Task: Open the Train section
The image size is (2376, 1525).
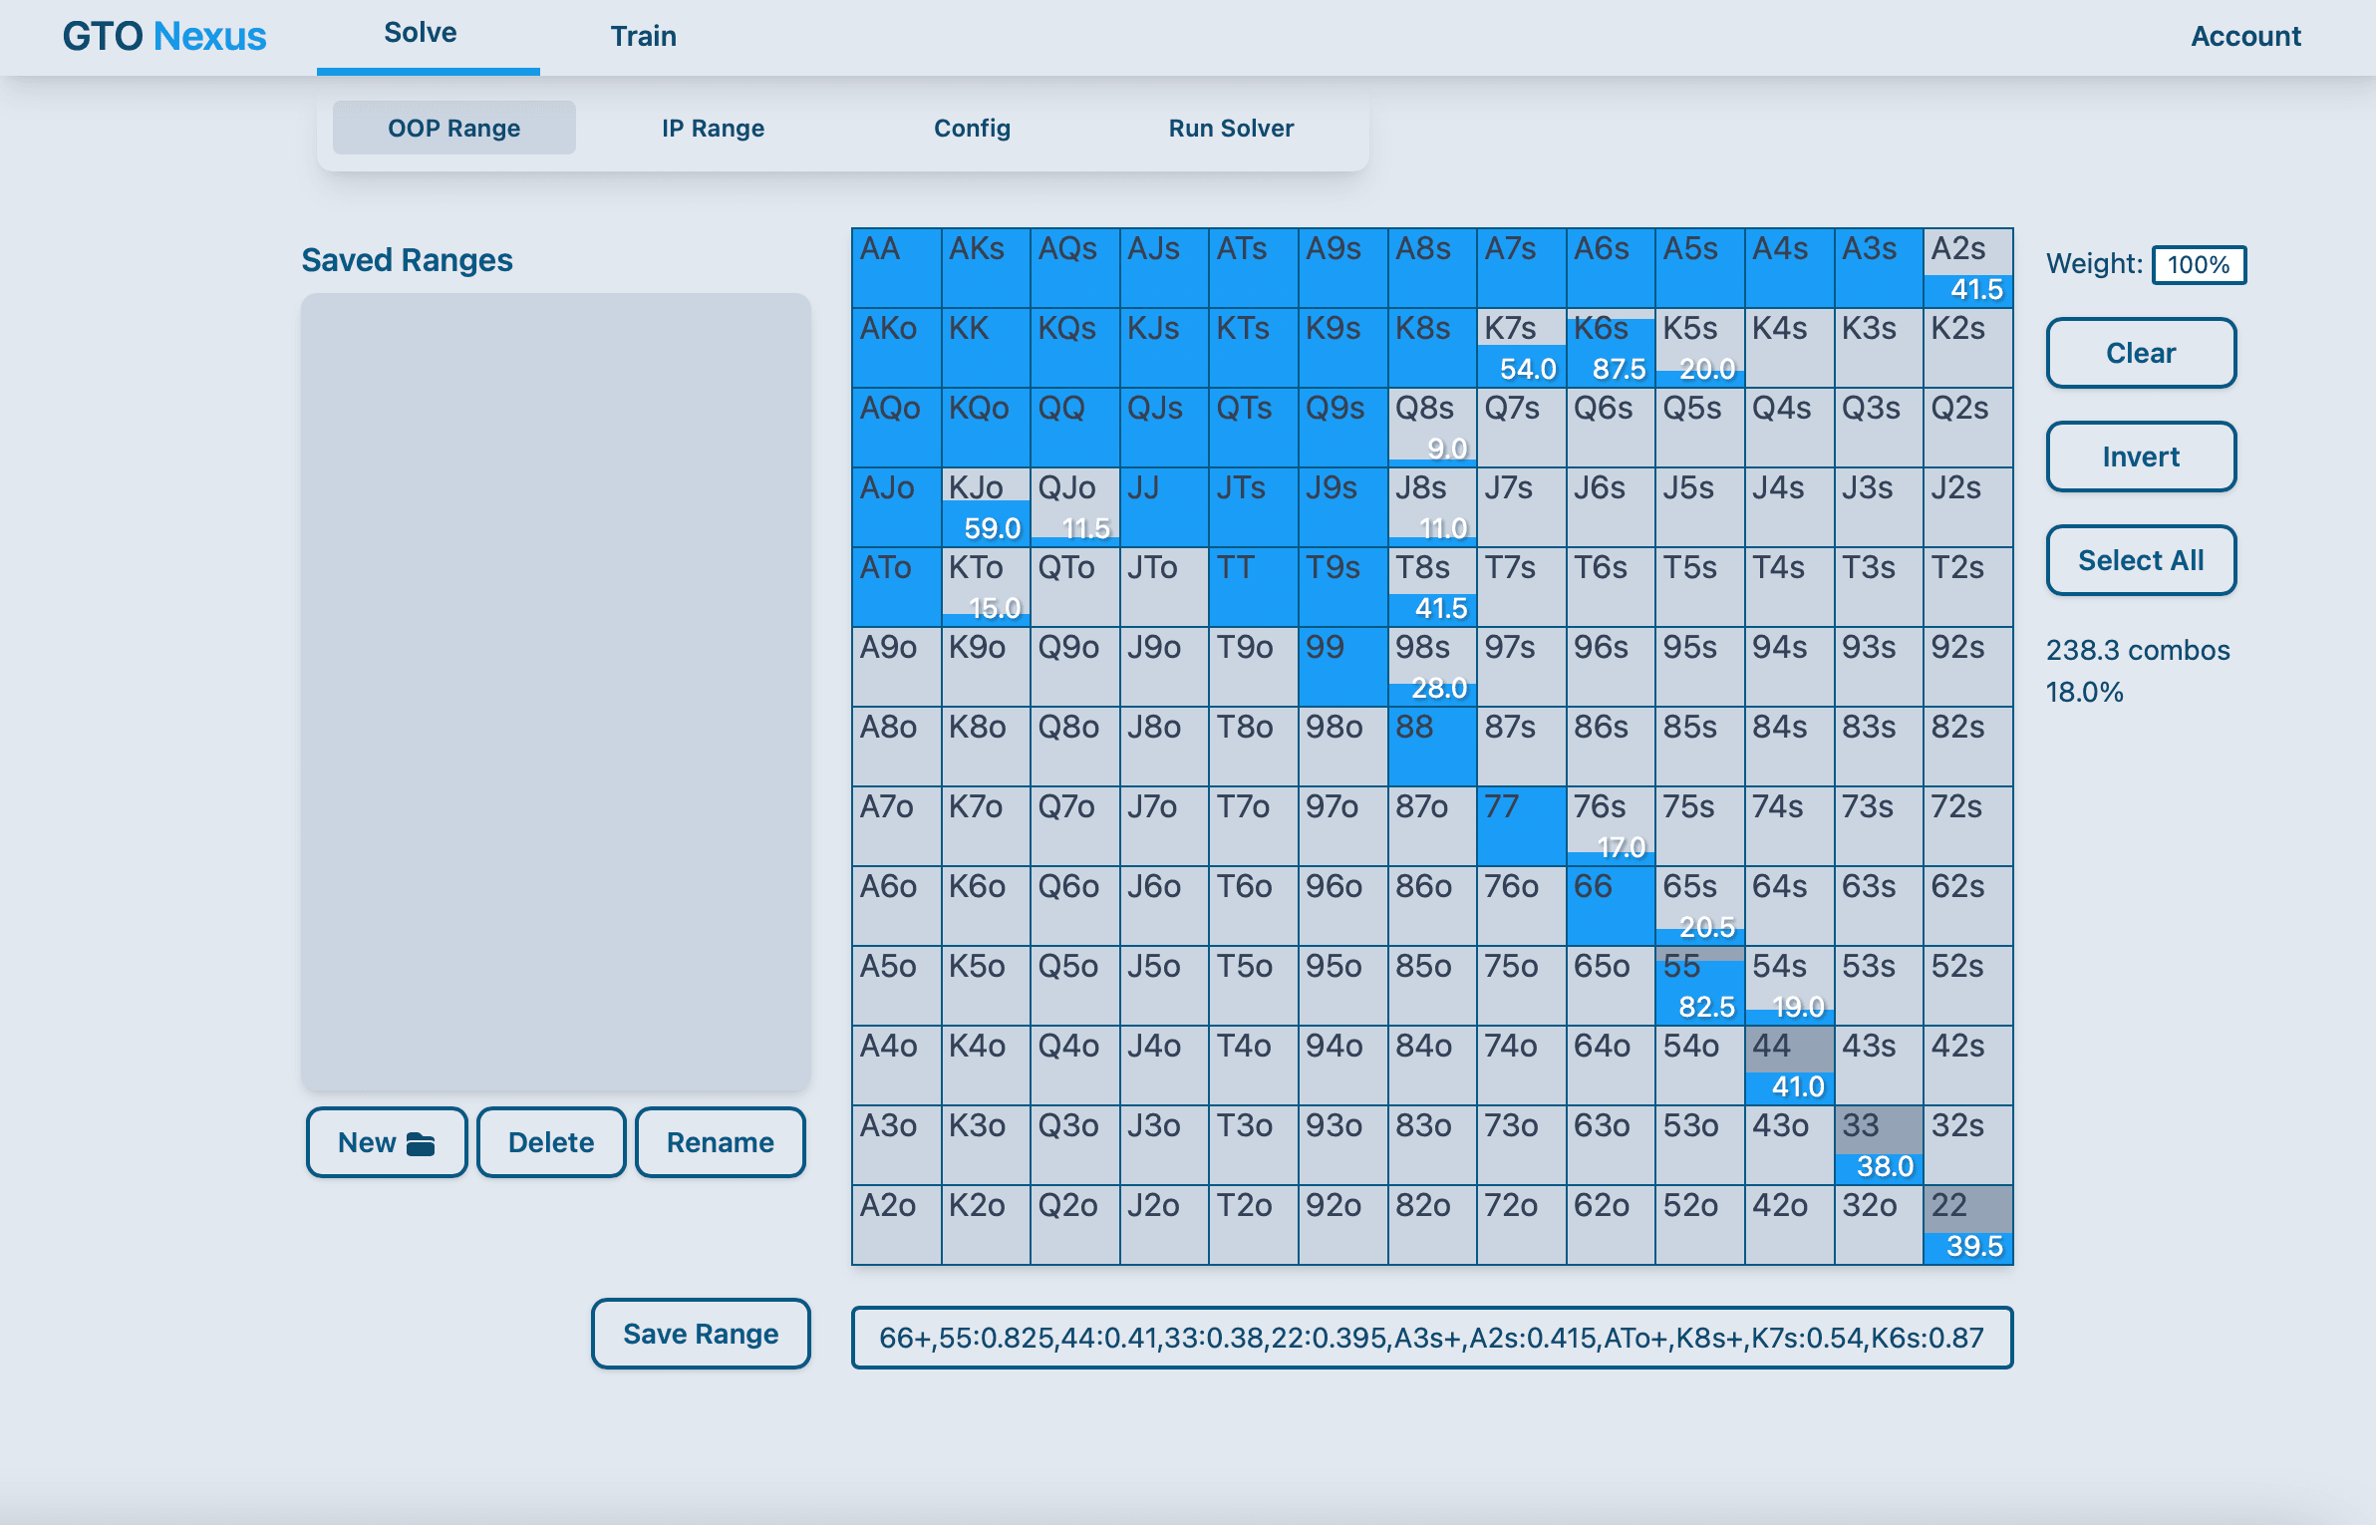Action: click(x=643, y=37)
